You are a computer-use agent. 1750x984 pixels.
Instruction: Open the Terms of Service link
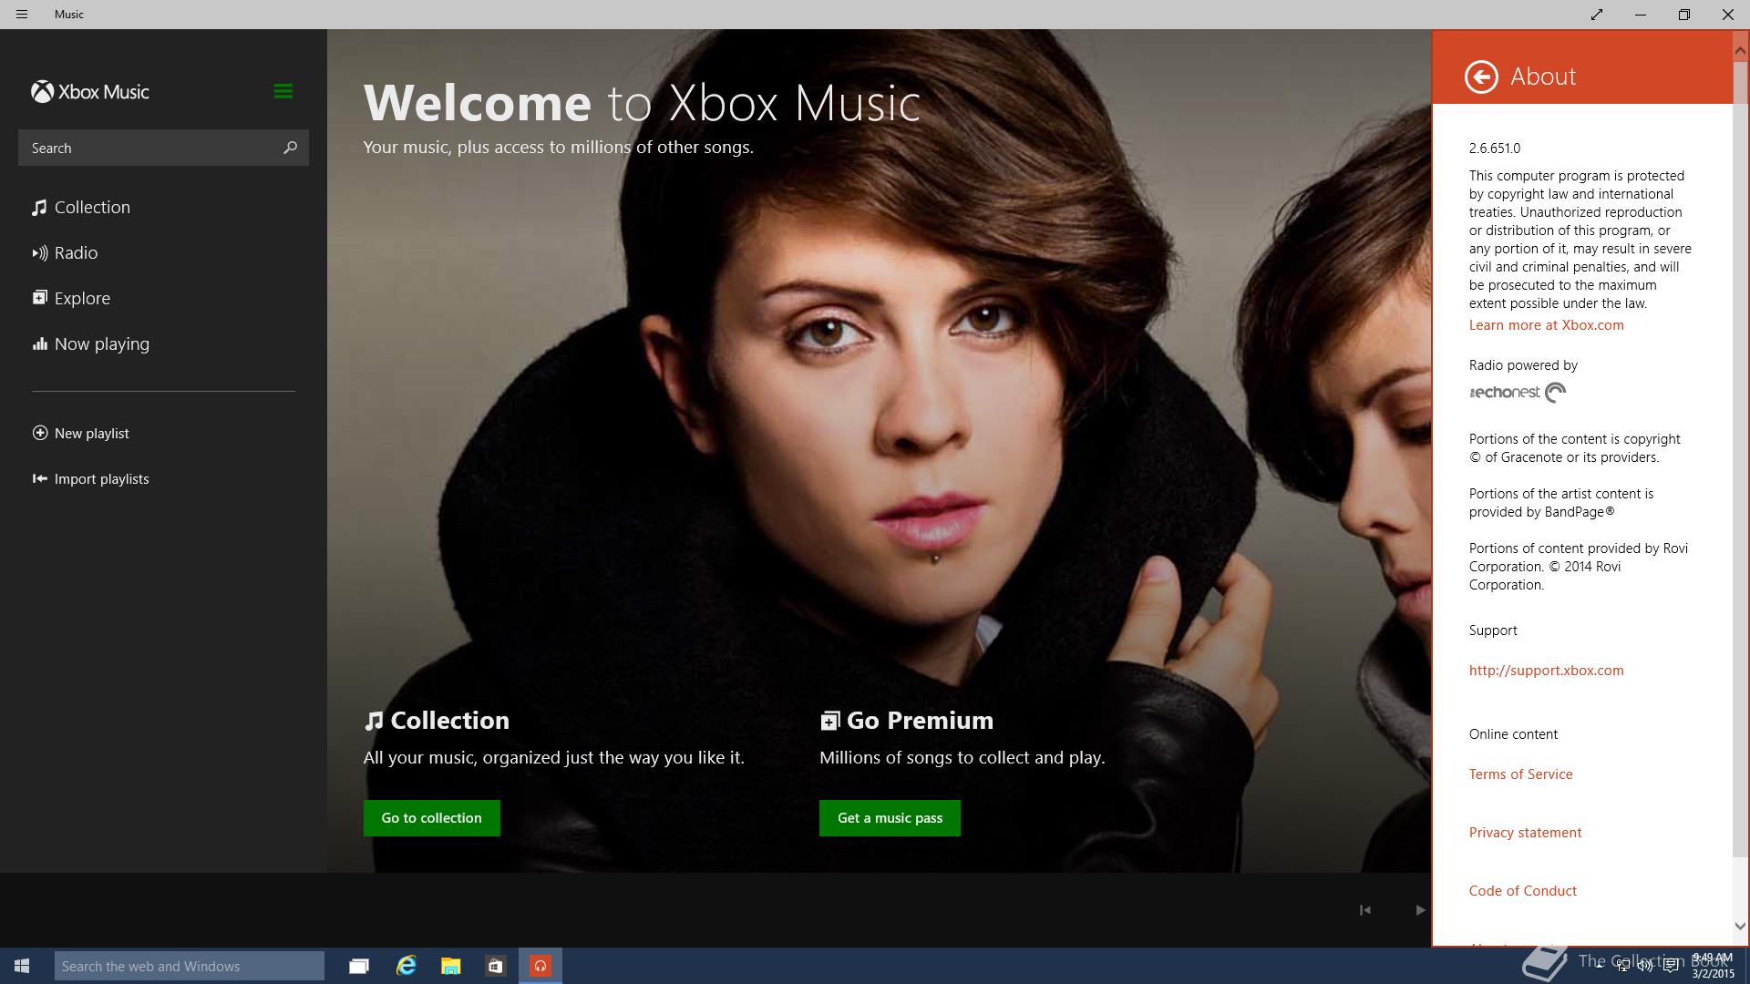pos(1520,774)
